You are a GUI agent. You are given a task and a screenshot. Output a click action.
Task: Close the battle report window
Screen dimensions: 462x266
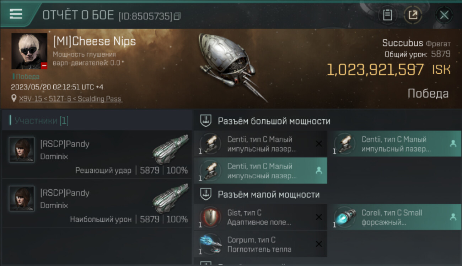pyautogui.click(x=444, y=15)
